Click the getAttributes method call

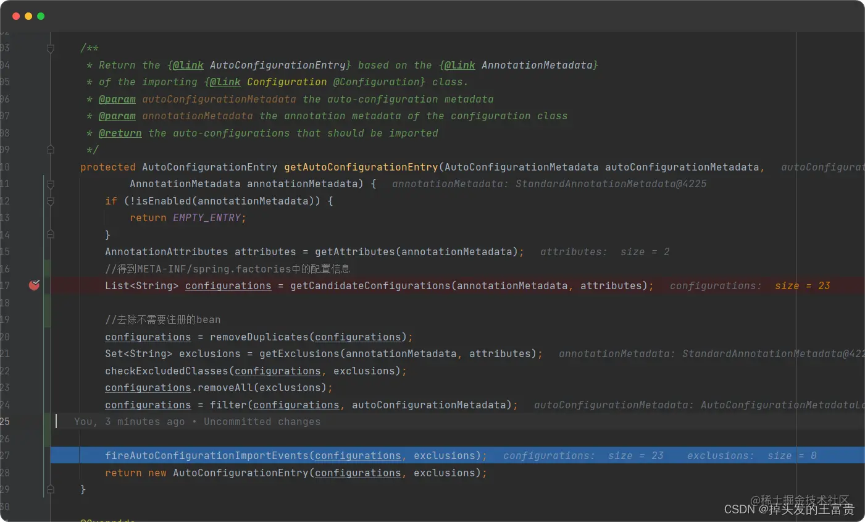pos(354,252)
